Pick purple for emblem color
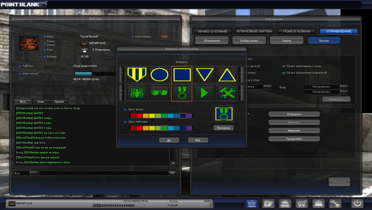The image size is (372, 210). [x=189, y=128]
